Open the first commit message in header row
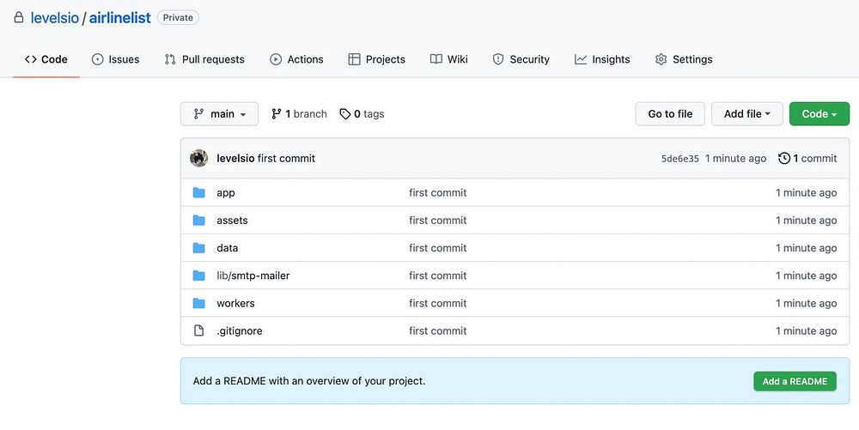 click(287, 158)
